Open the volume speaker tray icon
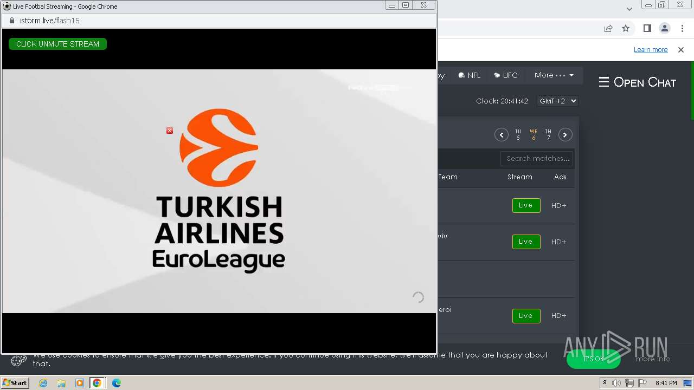 [x=616, y=383]
